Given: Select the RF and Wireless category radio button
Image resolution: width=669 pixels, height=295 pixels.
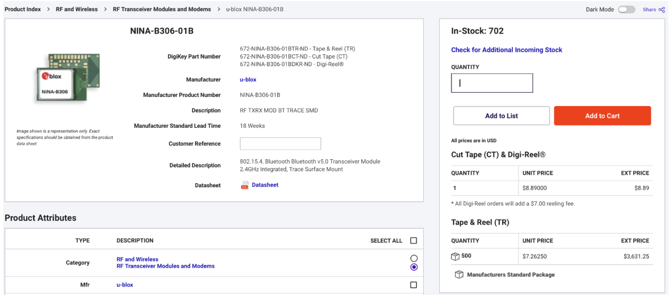Looking at the screenshot, I should (x=414, y=258).
